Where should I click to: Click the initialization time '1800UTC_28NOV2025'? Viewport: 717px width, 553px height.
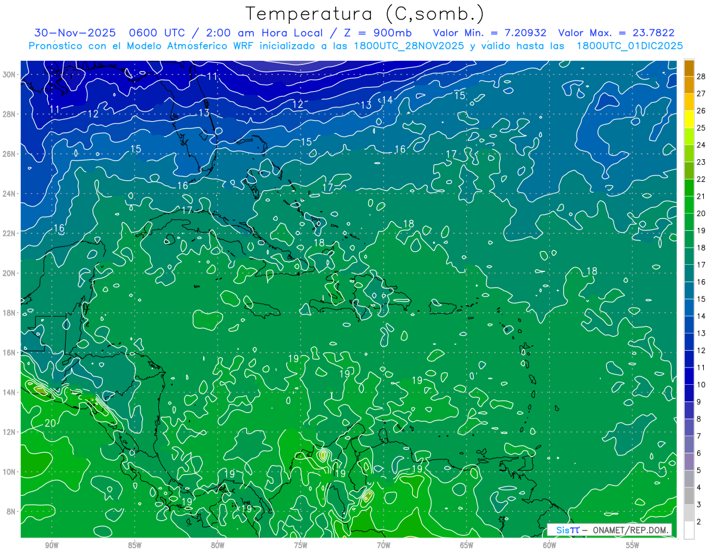click(x=409, y=46)
